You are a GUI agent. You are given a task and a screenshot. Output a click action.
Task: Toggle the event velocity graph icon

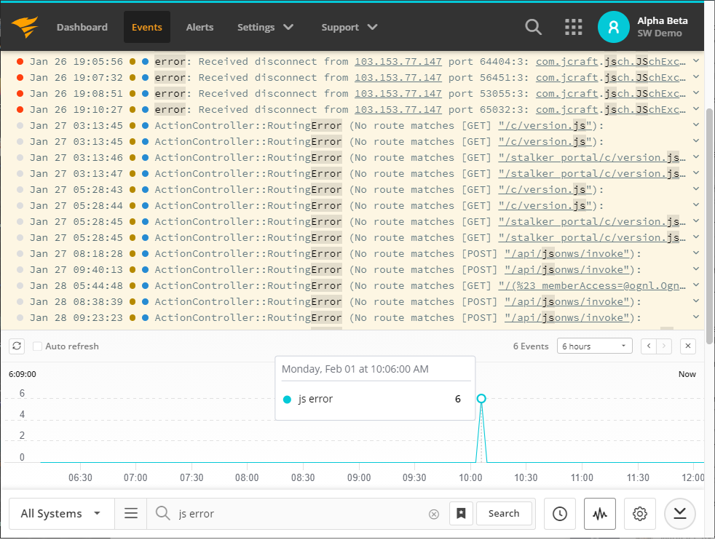pos(600,514)
